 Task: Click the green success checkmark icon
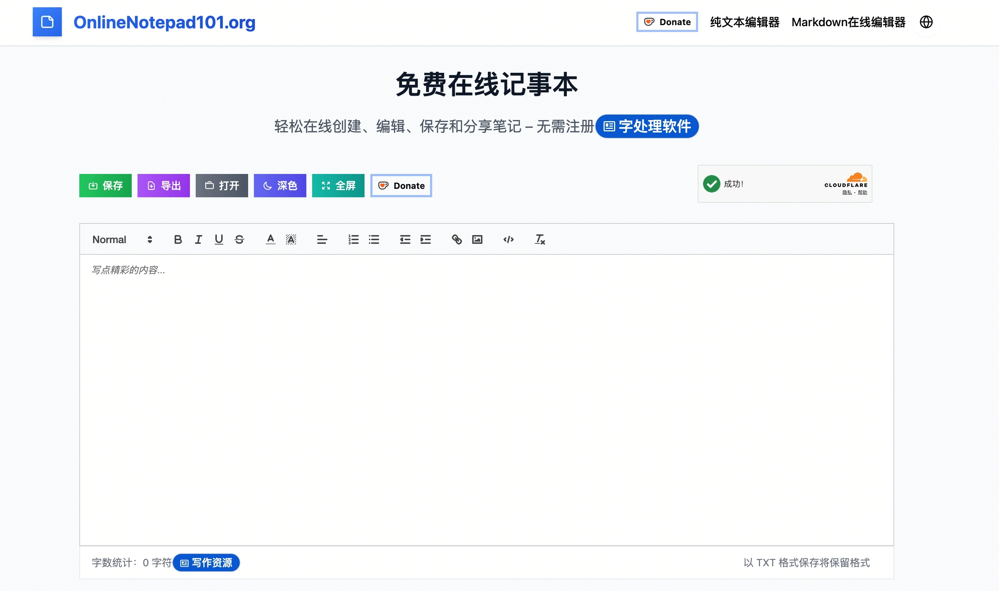pos(712,183)
